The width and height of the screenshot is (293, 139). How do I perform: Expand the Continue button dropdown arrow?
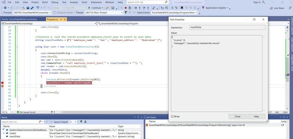103,8
